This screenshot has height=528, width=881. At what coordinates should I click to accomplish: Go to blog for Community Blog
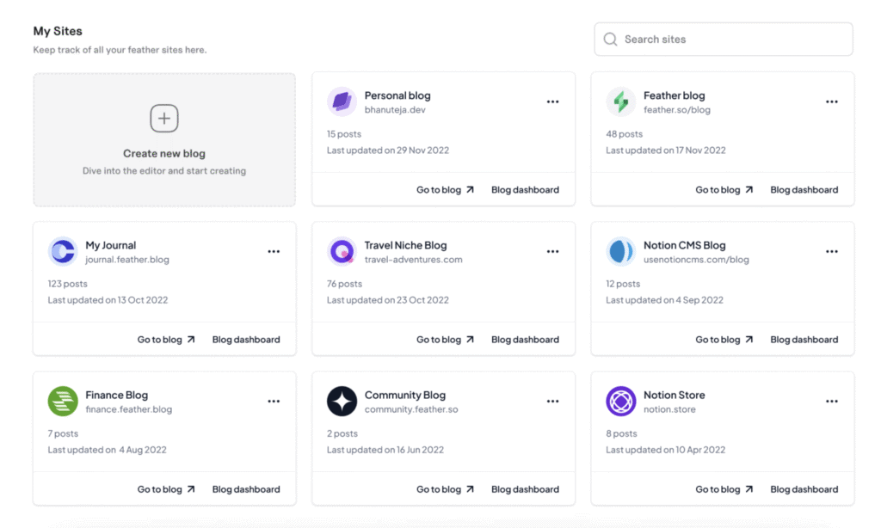click(445, 489)
